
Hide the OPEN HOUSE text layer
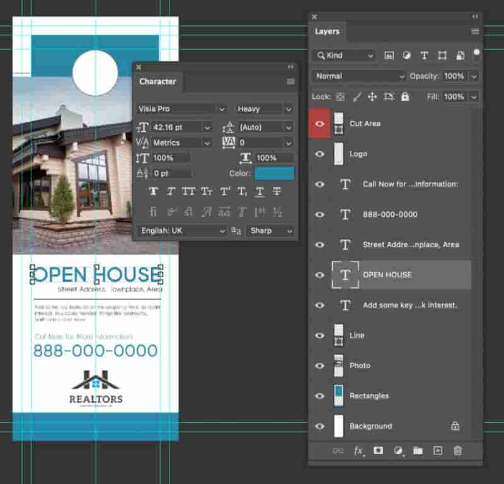(x=319, y=275)
